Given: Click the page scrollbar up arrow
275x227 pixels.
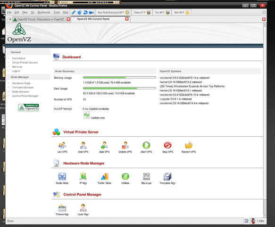Looking at the screenshot, I should pyautogui.click(x=265, y=25).
